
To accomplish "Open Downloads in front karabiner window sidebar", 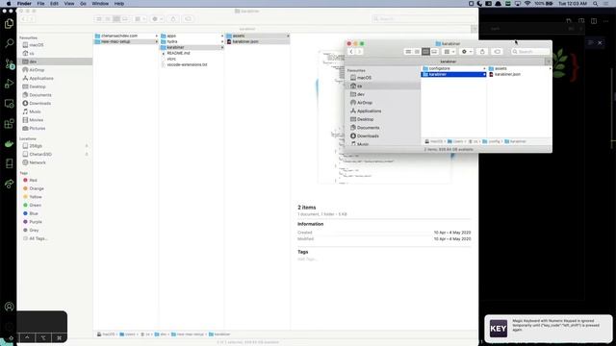I will coord(368,136).
